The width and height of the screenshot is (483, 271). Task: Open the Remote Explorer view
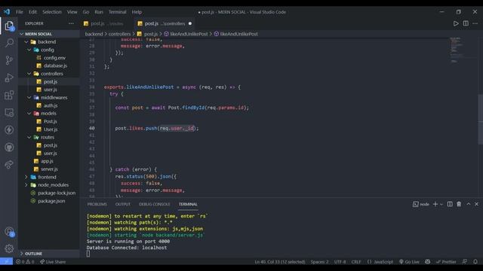coord(9,112)
